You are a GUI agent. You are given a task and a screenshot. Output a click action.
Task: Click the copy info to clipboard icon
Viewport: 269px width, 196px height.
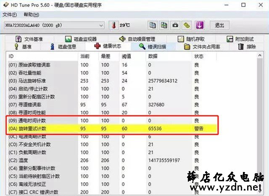[153, 25]
